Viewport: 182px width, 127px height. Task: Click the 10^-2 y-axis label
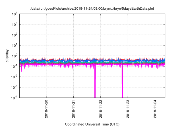(15, 77)
